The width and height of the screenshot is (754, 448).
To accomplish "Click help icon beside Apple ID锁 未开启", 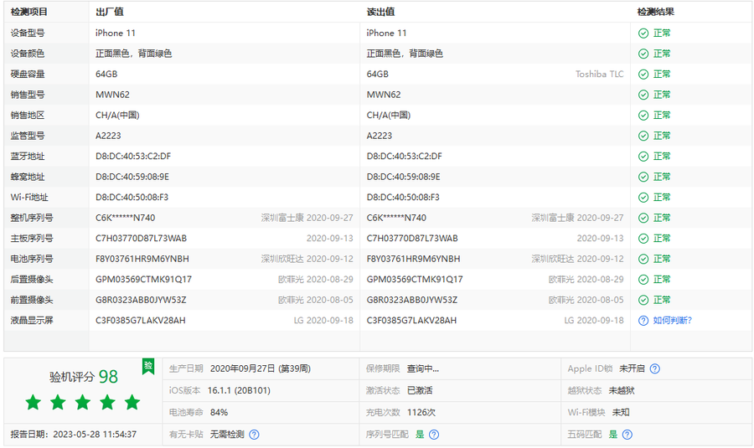I will [655, 368].
